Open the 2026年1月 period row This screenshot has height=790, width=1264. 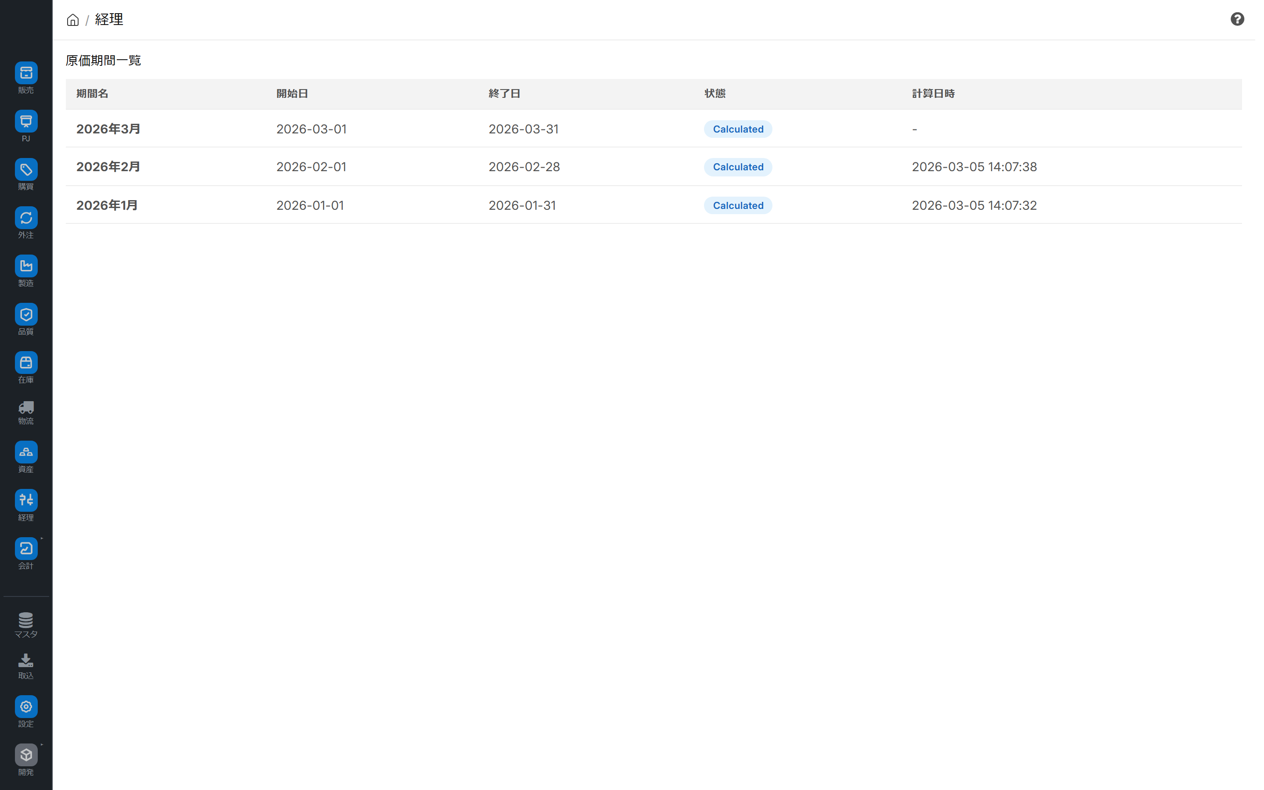(x=654, y=205)
